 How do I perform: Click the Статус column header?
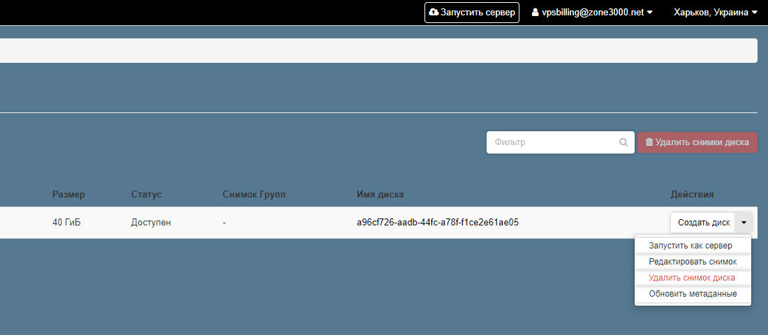[147, 195]
